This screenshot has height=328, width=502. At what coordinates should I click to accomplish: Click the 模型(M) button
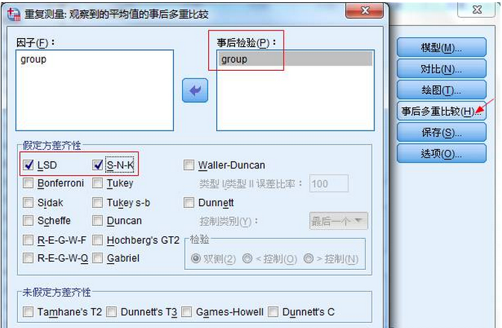[x=441, y=48]
